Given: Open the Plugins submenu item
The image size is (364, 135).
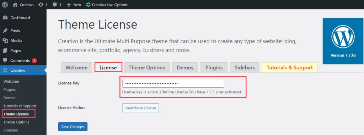Looking at the screenshot, I should click(10, 89).
